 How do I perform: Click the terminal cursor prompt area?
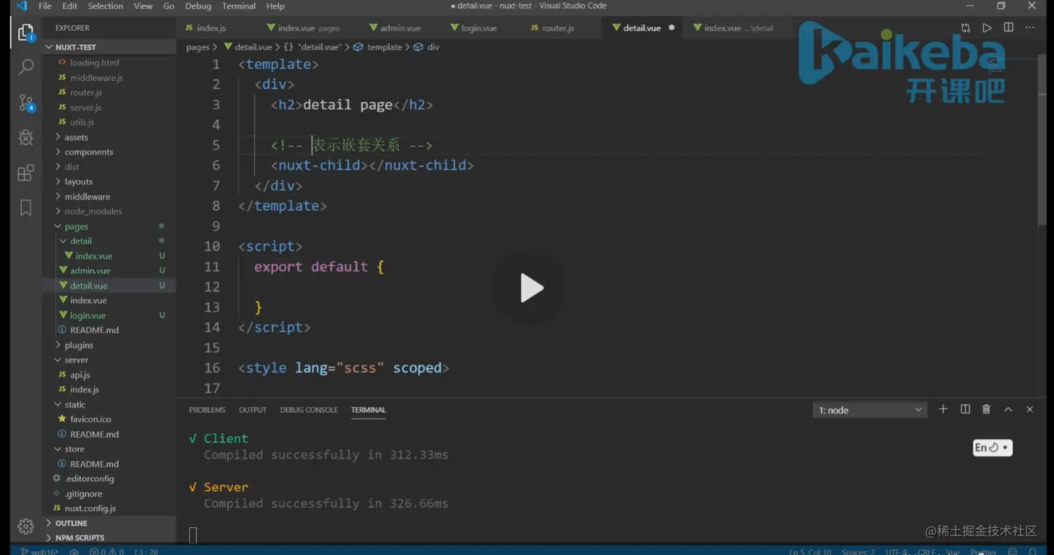point(193,535)
